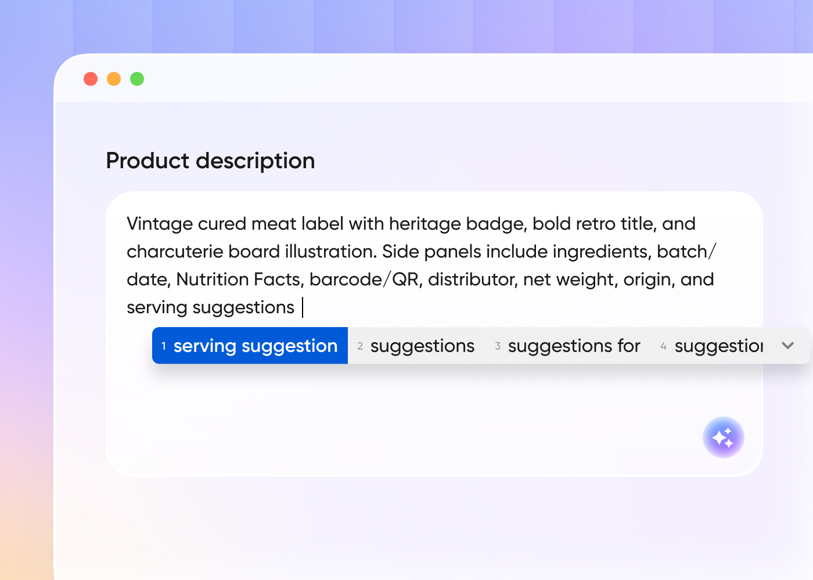813x580 pixels.
Task: Click the empty area of description field
Action: 406,418
